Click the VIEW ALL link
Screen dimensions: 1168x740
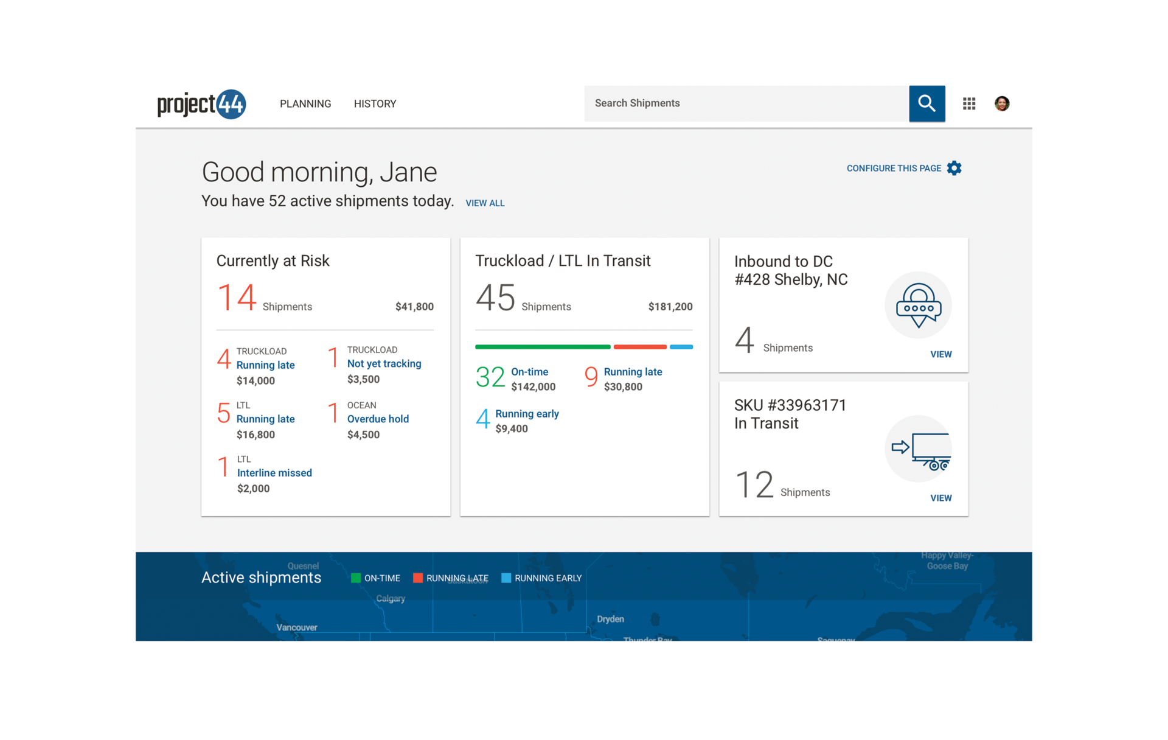point(485,203)
